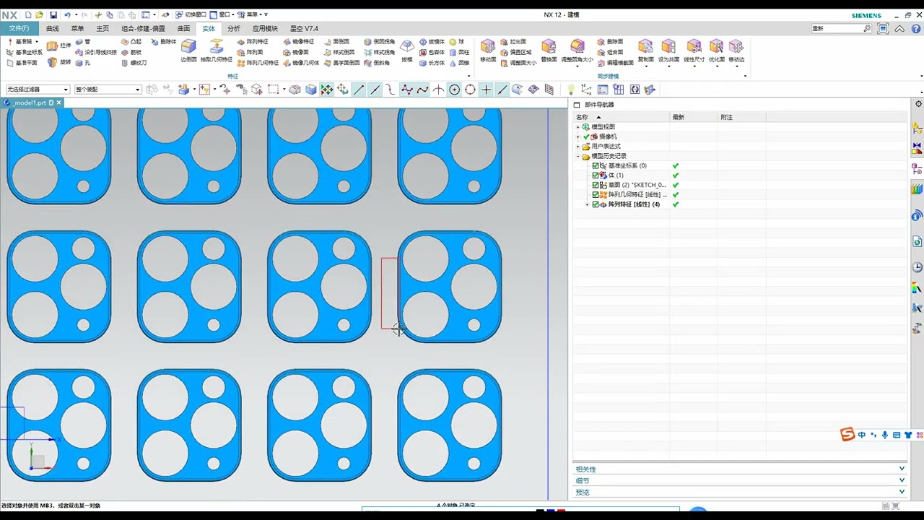Select the 基准平面 (Datum Plane) tool
Viewport: 924px width, 520px height.
click(x=22, y=63)
